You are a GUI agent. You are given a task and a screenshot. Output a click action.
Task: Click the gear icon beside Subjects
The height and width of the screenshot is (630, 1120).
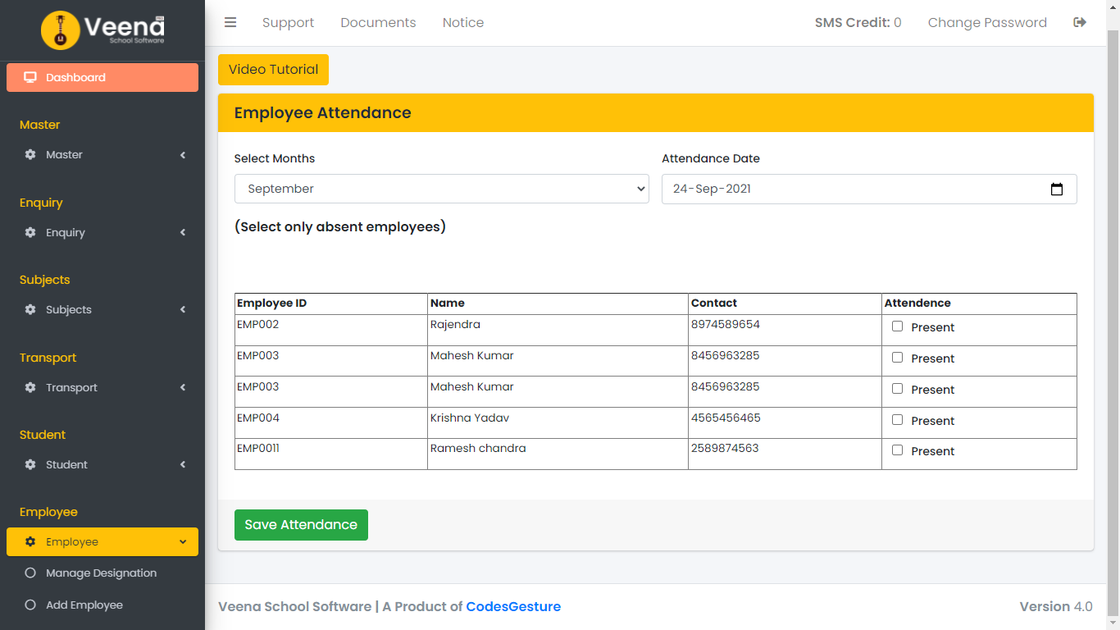click(30, 309)
